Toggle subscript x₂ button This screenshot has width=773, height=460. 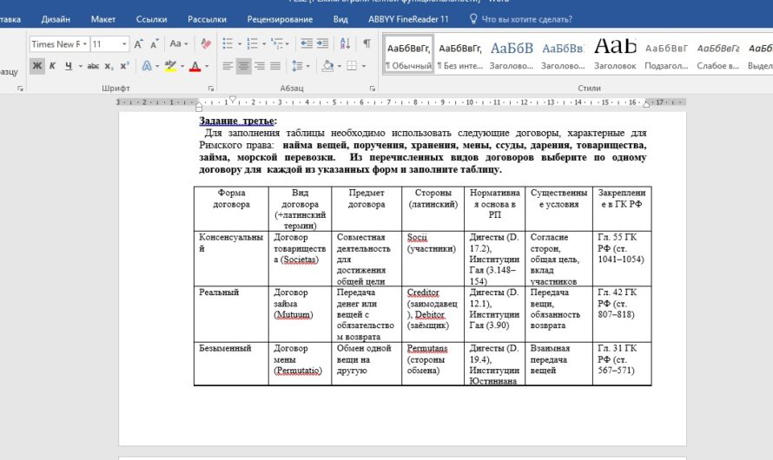coord(109,66)
